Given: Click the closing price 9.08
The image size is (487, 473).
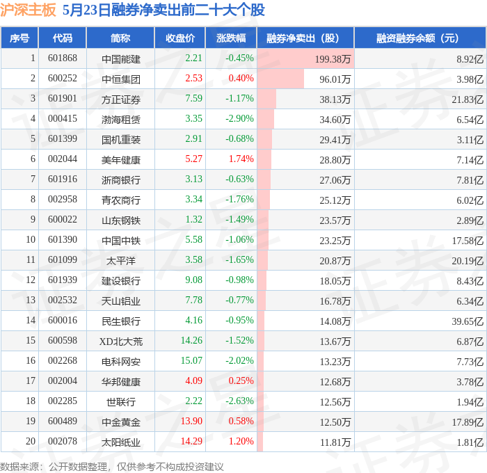Looking at the screenshot, I should tap(194, 280).
